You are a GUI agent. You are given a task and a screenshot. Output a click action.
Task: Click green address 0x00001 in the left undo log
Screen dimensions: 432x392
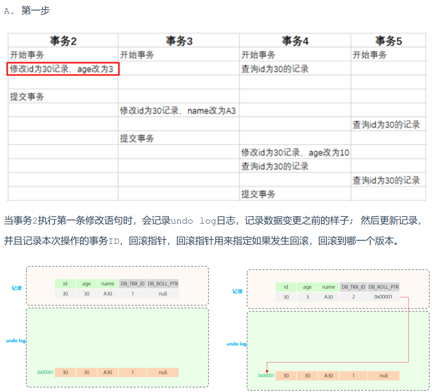[x=45, y=372]
